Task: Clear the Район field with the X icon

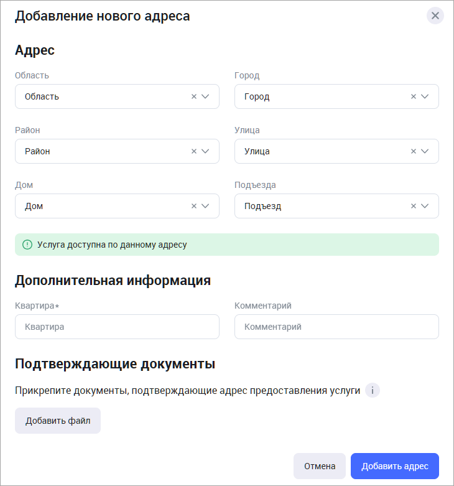Action: click(x=194, y=151)
